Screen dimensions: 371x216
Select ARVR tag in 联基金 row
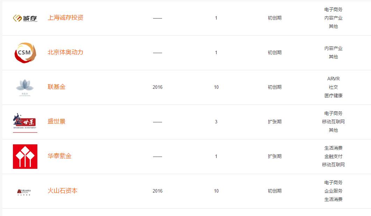(333, 79)
